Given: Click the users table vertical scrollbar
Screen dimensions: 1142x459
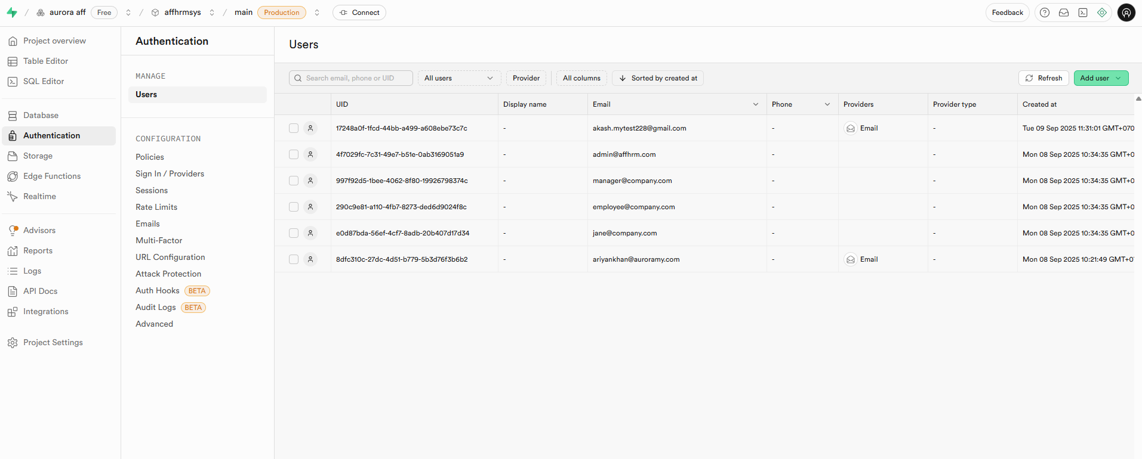Looking at the screenshot, I should coord(1138,238).
